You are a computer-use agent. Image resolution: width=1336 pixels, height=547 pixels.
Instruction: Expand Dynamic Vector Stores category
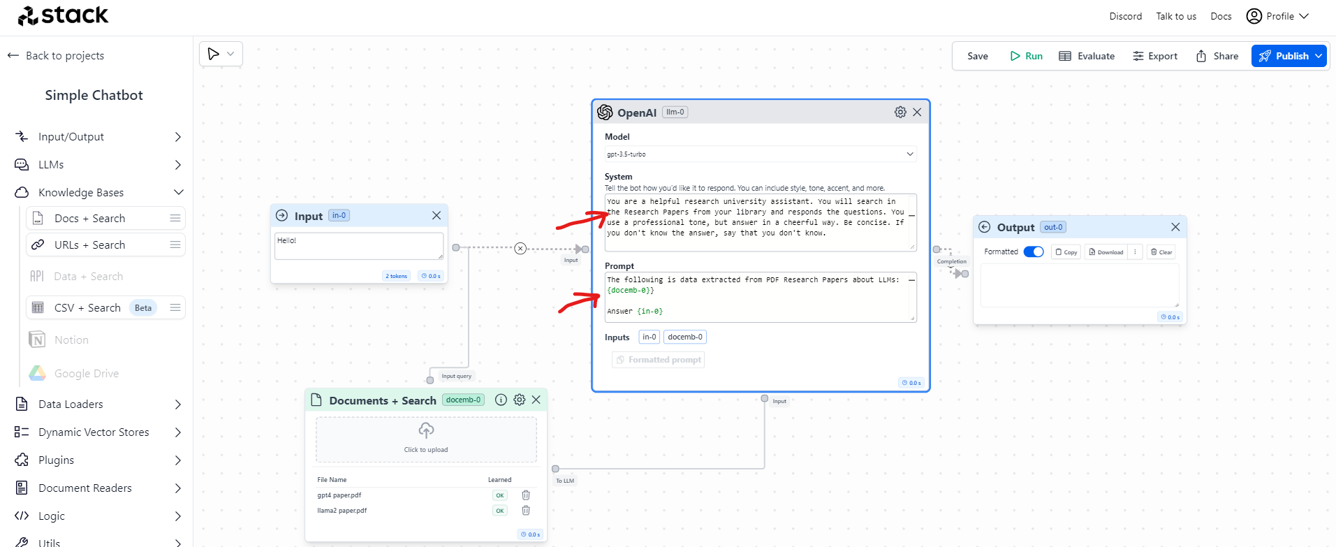click(98, 432)
